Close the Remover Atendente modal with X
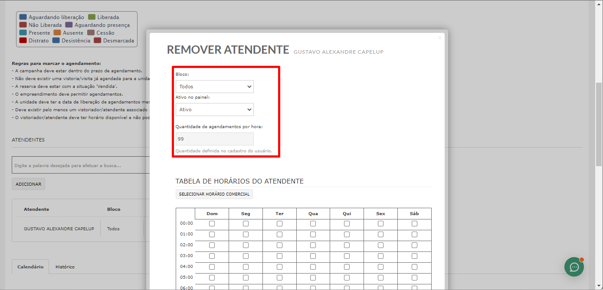 pos(439,38)
